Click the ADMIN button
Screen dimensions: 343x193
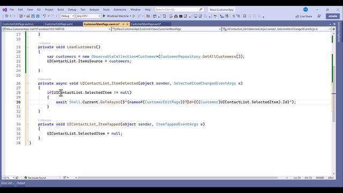point(333,16)
